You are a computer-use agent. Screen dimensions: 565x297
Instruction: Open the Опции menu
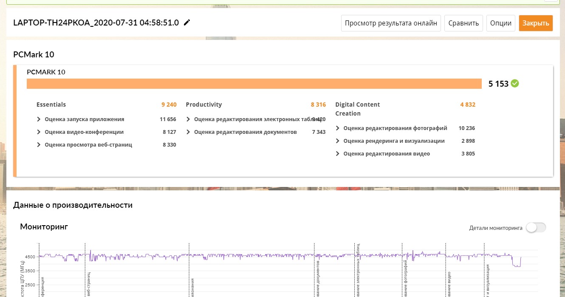(501, 23)
